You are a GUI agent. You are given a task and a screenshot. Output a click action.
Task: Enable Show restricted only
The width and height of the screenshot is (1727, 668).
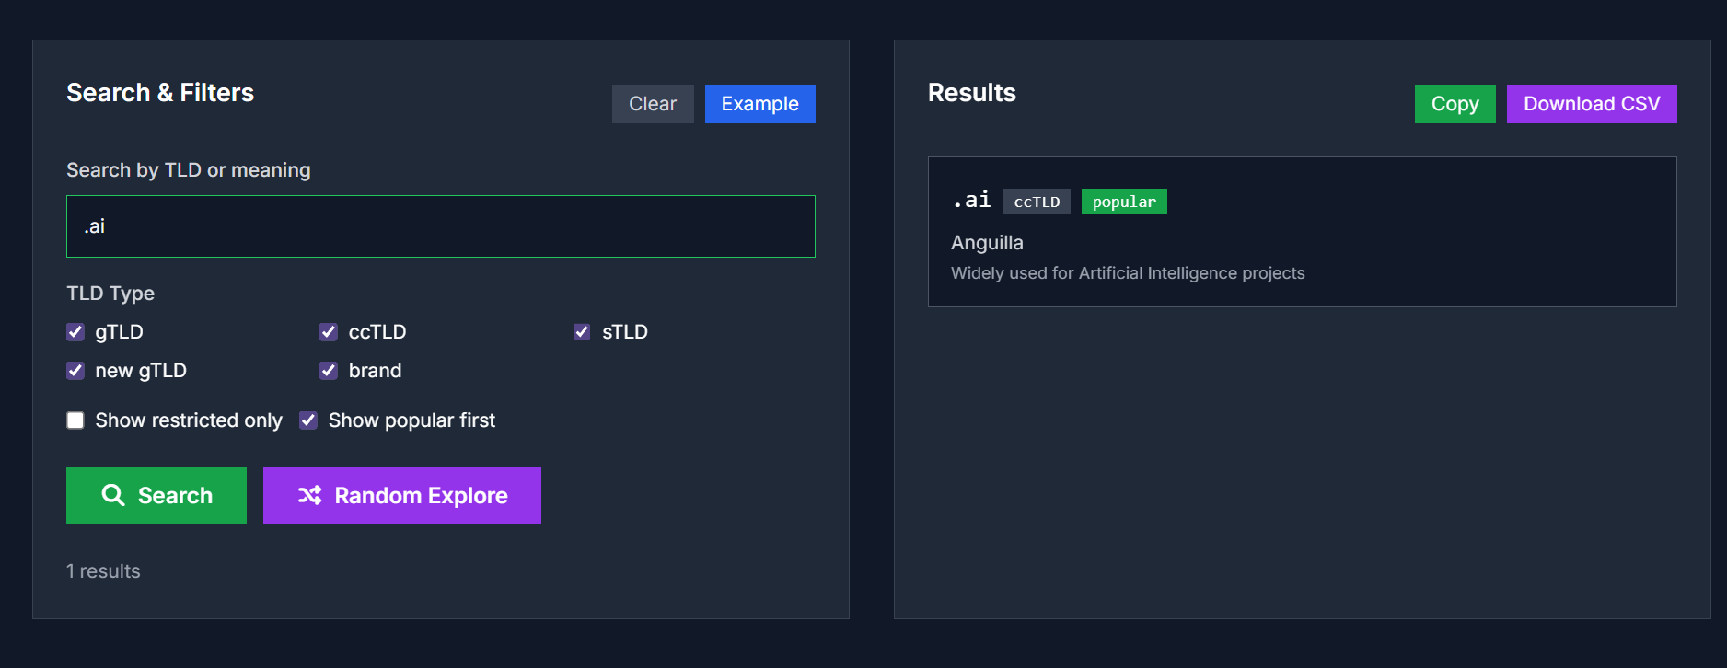point(75,420)
